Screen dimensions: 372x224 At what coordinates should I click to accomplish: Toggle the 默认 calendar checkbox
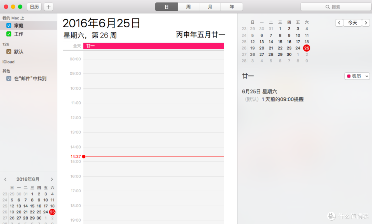tap(9, 51)
